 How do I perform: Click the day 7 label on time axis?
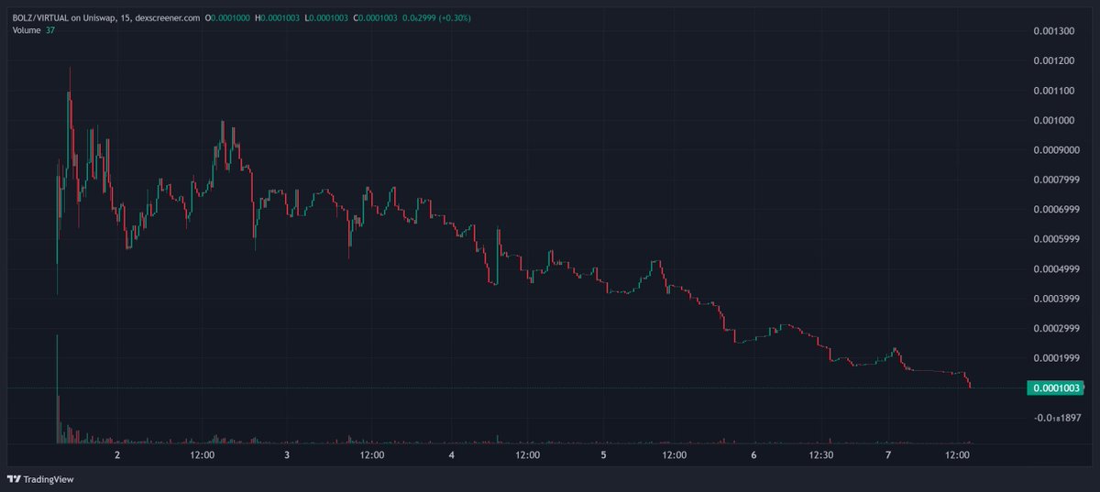[x=888, y=455]
